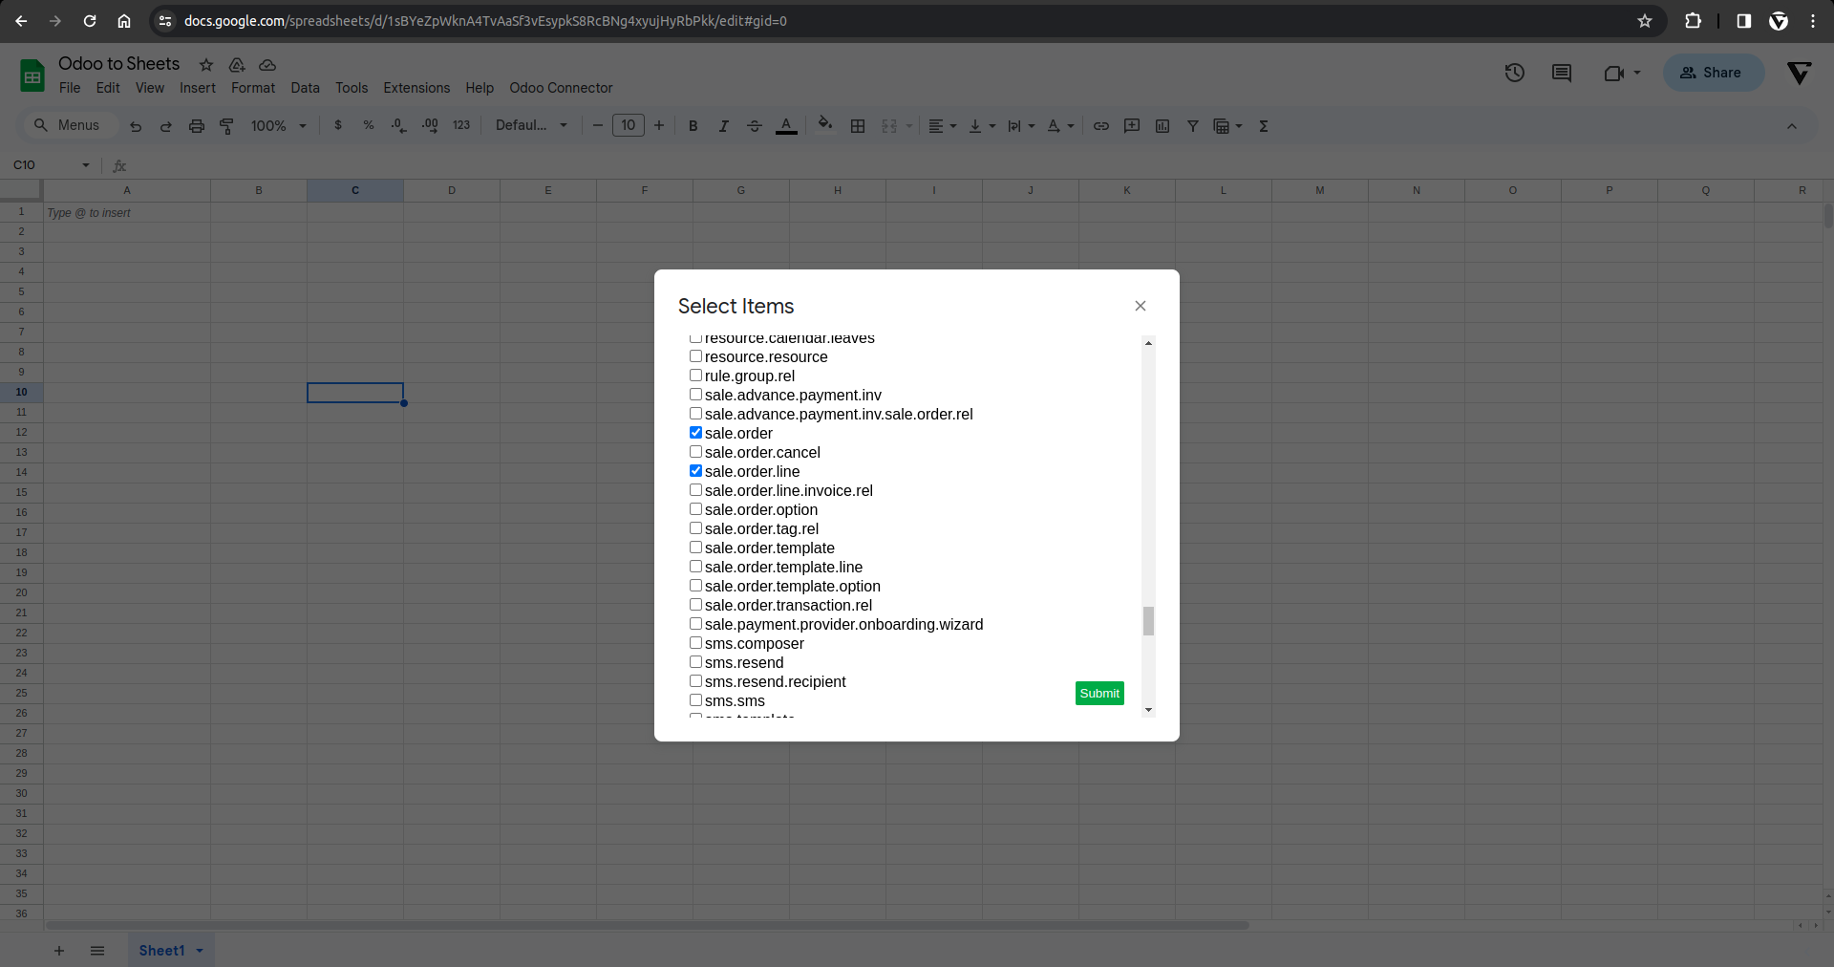Open the Extensions menu
Screen dimensions: 1834x967
[x=416, y=88]
